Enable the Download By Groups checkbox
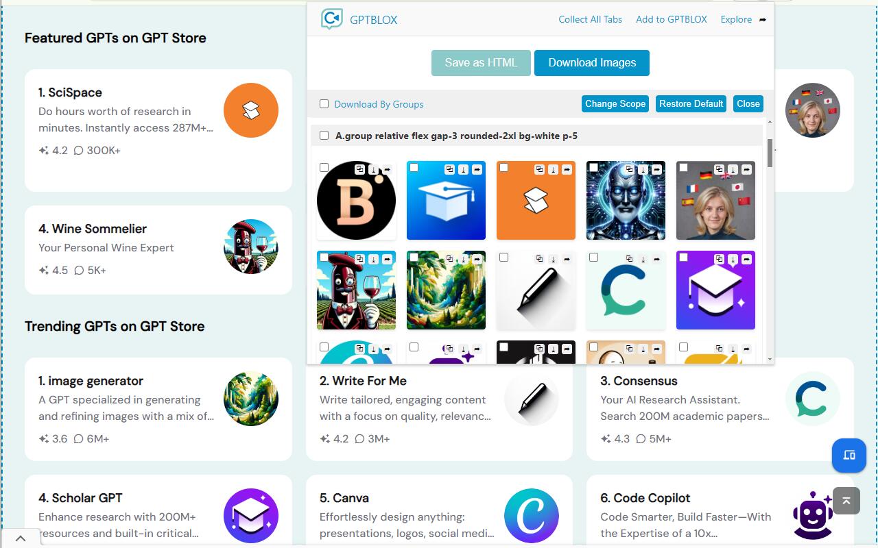878x548 pixels. 324,104
